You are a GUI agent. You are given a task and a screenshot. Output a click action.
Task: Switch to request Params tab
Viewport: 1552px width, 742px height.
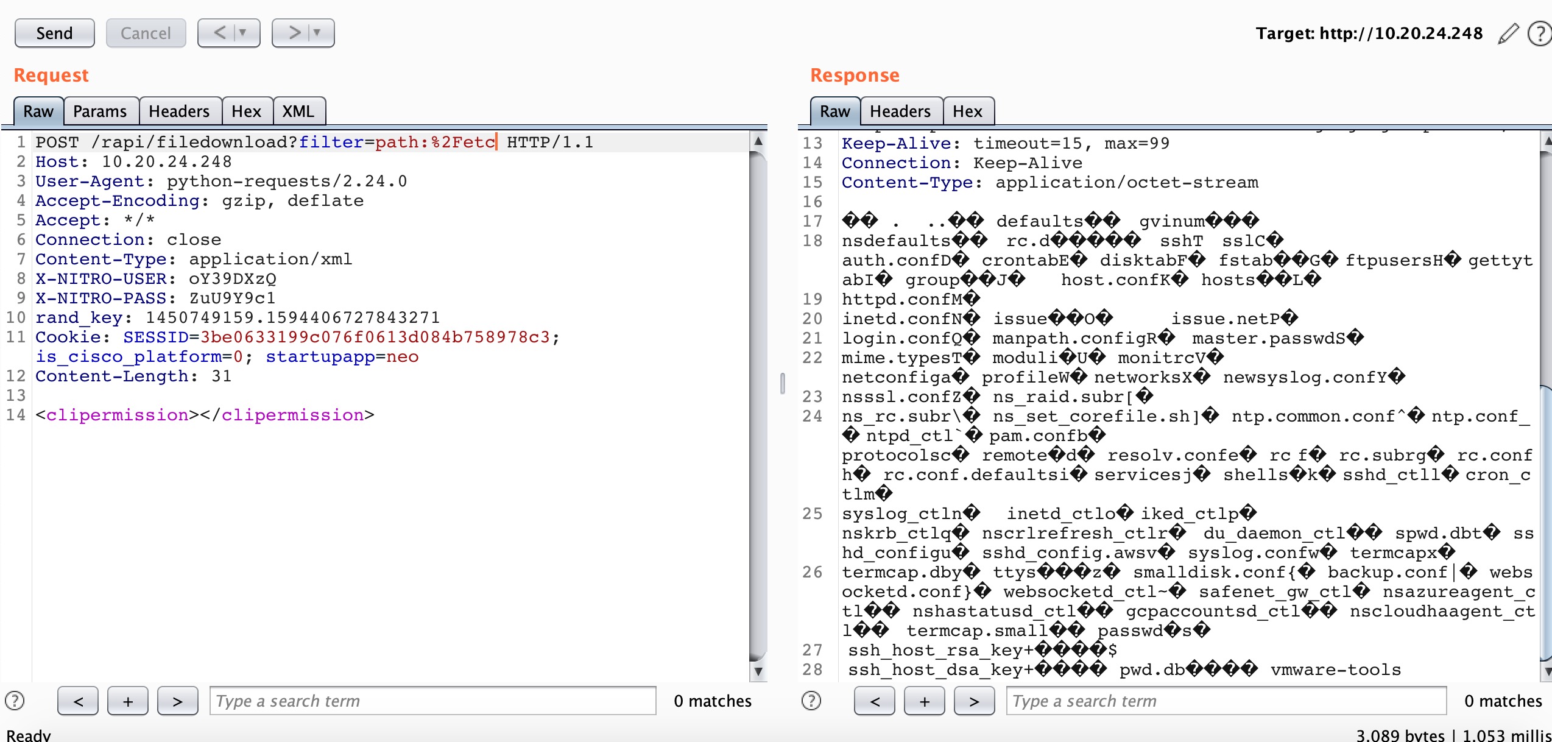pos(100,111)
